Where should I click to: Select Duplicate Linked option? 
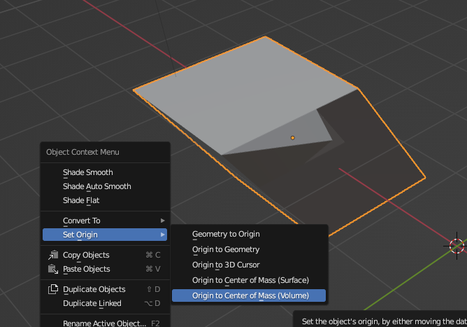pyautogui.click(x=105, y=303)
